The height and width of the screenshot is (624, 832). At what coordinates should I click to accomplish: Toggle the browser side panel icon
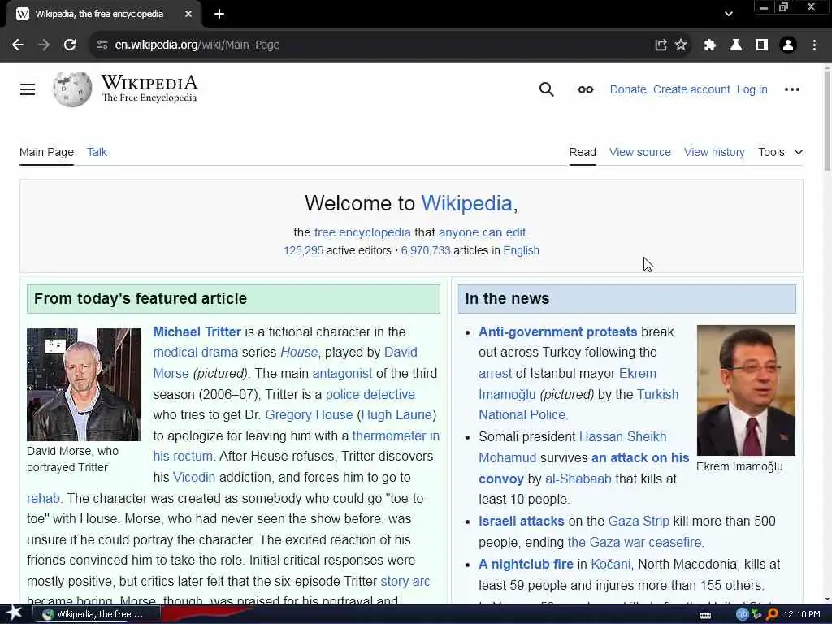pos(761,45)
